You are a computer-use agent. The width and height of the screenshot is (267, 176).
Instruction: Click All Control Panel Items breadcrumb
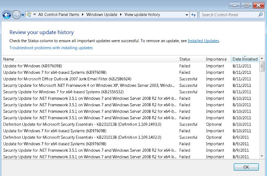(x=59, y=15)
